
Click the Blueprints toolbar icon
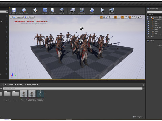pos(72,10)
